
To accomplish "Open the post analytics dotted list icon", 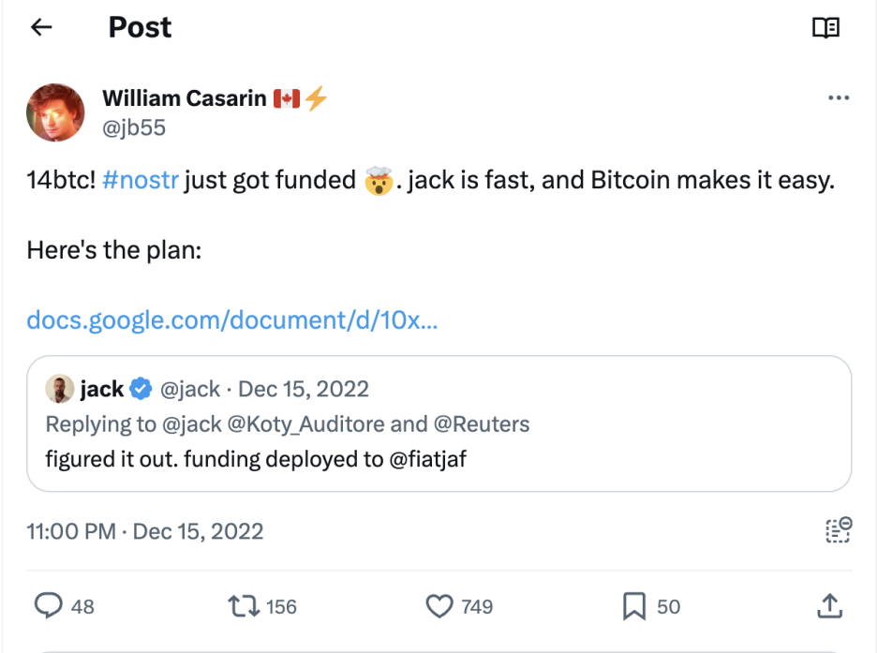I will click(839, 529).
